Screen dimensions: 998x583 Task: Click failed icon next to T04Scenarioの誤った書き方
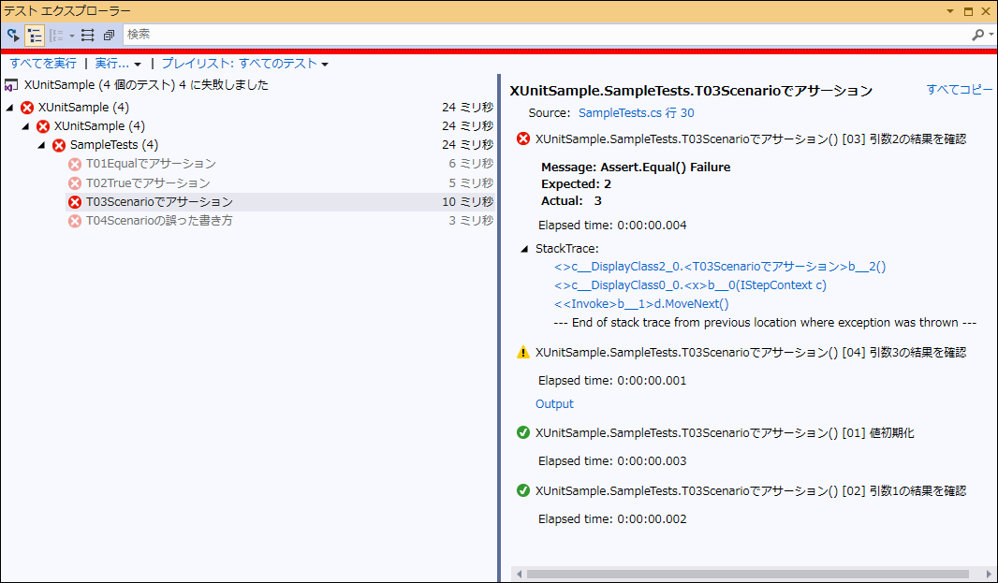pos(75,221)
